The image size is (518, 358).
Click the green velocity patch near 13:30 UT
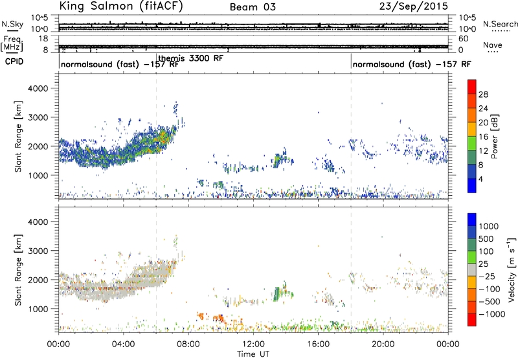(278, 293)
